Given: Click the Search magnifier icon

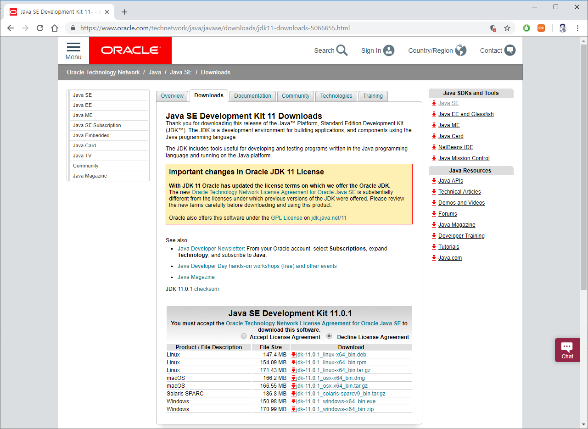Looking at the screenshot, I should (342, 50).
